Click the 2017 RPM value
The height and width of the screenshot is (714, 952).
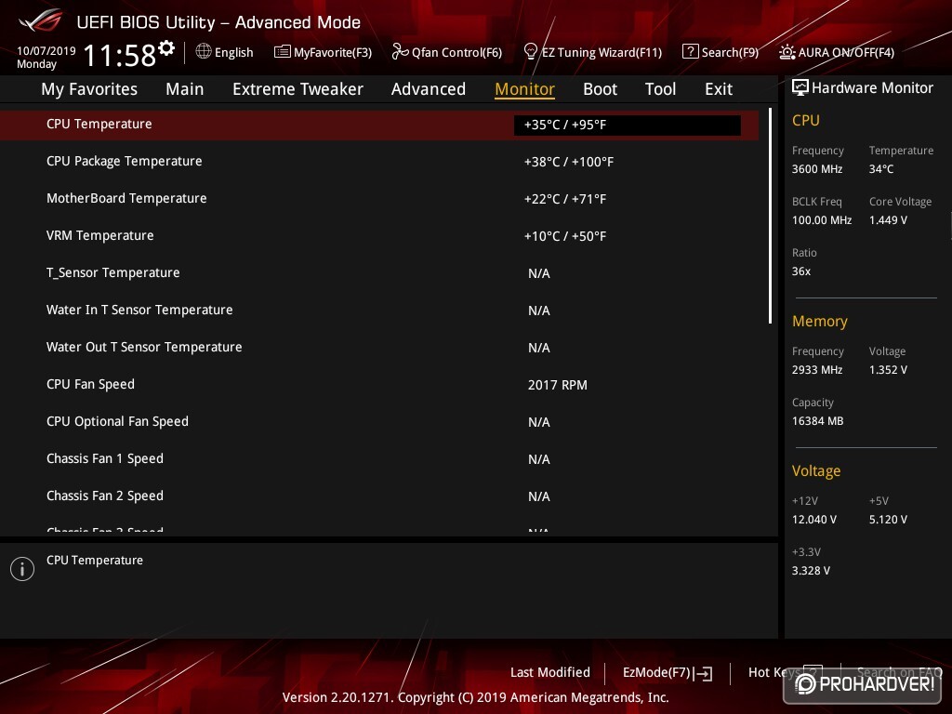[x=558, y=385]
